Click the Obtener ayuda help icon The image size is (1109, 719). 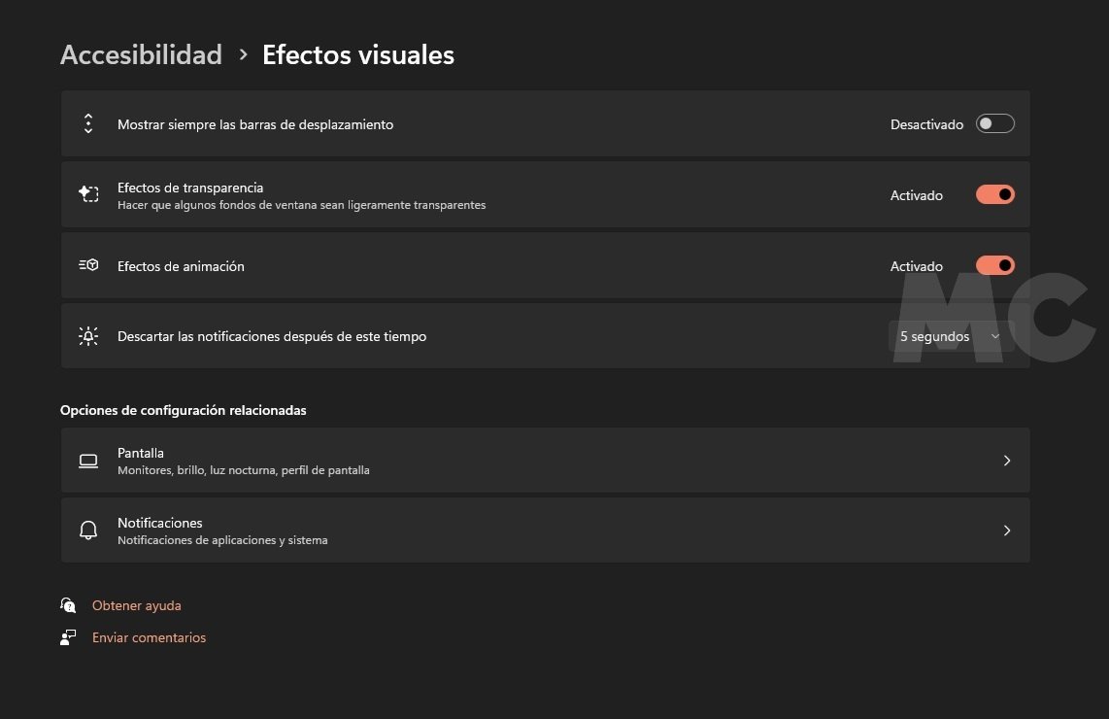(x=68, y=605)
